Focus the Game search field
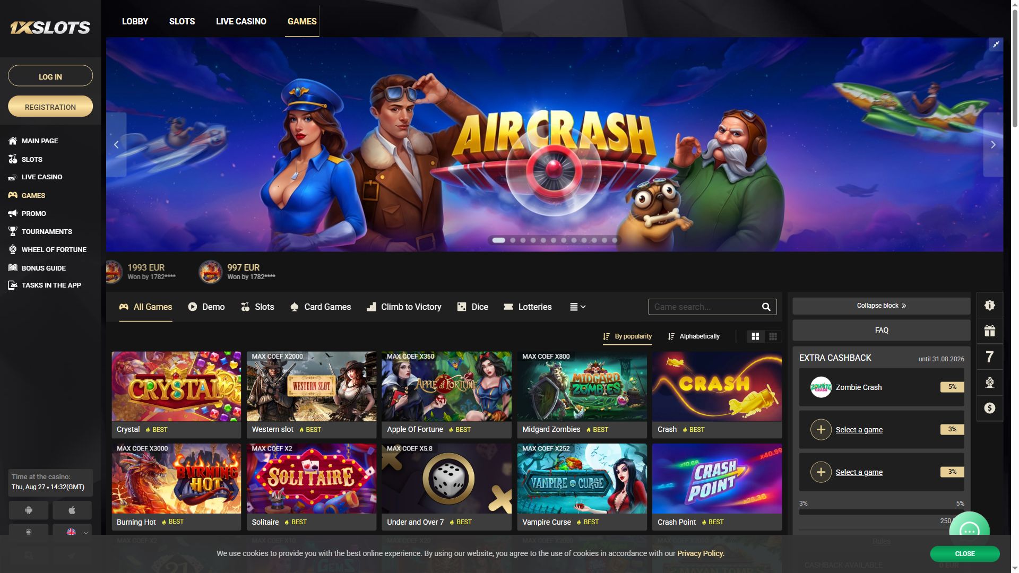This screenshot has height=573, width=1019. [712, 307]
